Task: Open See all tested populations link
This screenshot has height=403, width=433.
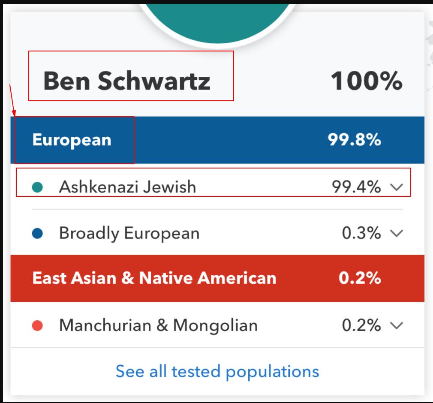Action: point(217,371)
